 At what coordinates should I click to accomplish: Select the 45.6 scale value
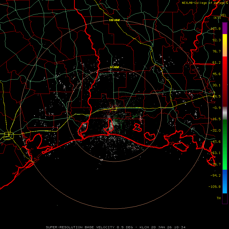[217, 74]
